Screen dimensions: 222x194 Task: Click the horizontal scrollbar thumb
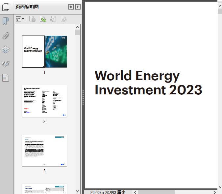coord(156,192)
